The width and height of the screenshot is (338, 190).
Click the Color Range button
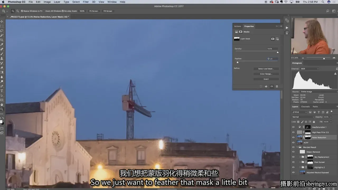tap(266, 74)
